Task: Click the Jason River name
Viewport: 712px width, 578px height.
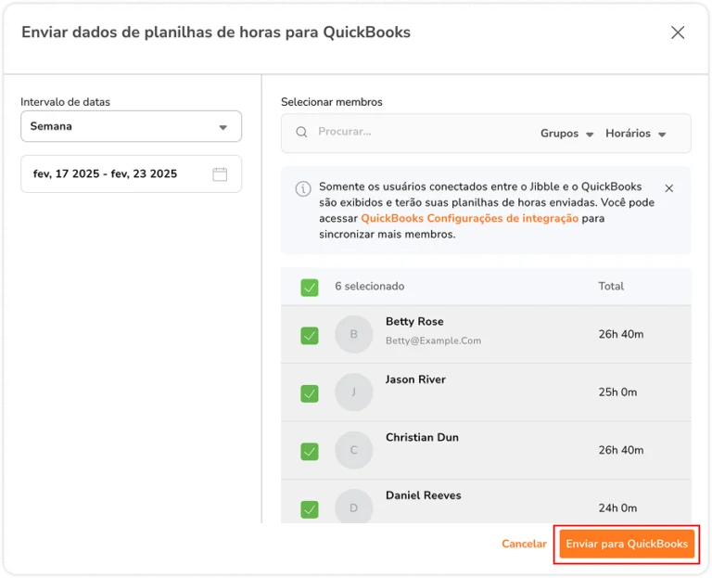Action: pyautogui.click(x=415, y=379)
